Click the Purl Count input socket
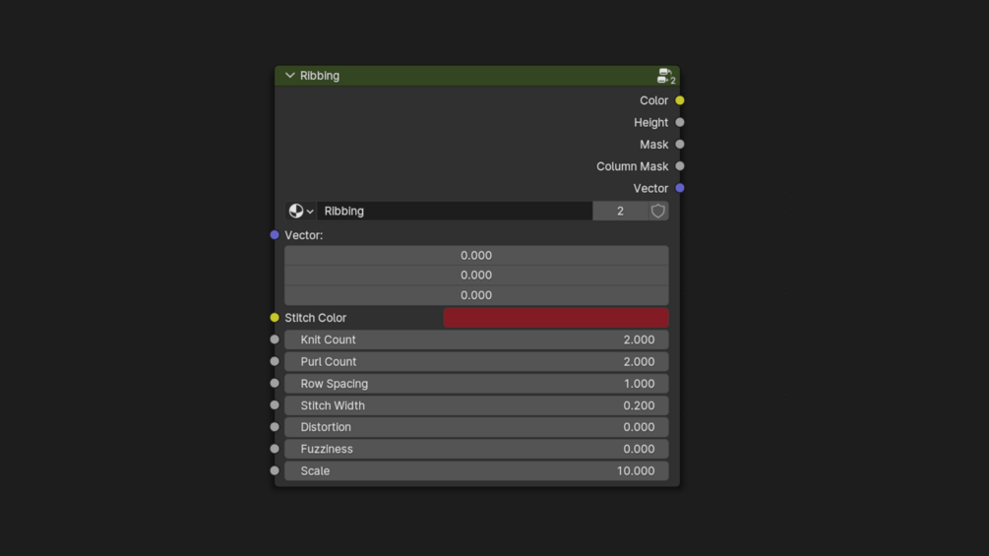 tap(275, 361)
